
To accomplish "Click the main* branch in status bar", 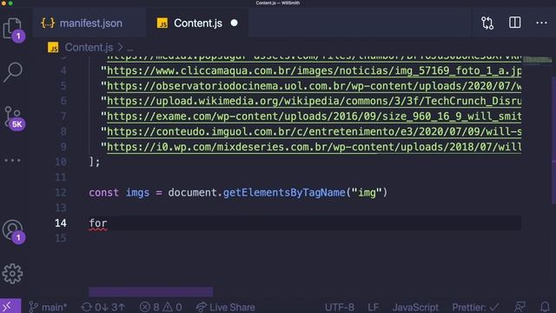I will coord(48,307).
